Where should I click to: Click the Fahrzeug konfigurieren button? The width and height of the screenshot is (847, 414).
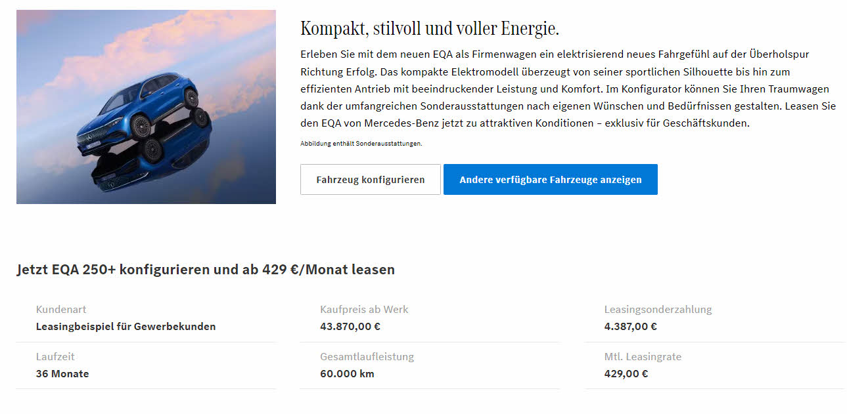pos(370,180)
